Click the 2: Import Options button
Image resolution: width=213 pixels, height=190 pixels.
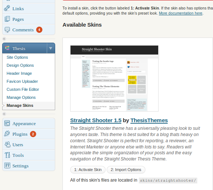coord(126,170)
